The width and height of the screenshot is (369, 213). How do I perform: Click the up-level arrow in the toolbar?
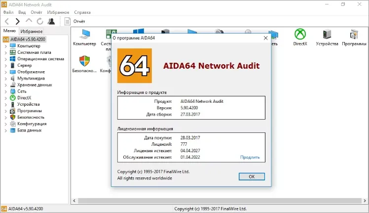29,21
